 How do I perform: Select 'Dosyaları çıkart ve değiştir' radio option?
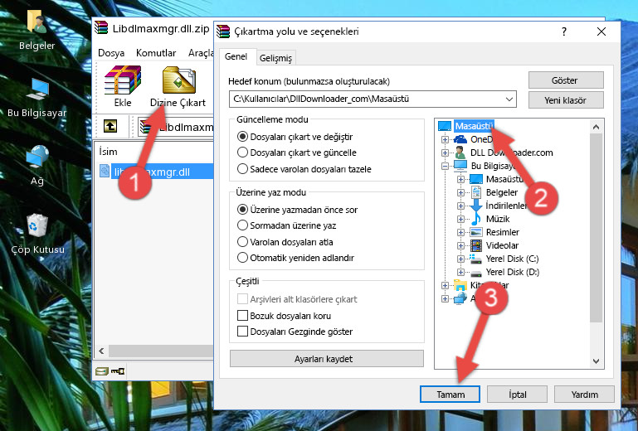tap(242, 137)
